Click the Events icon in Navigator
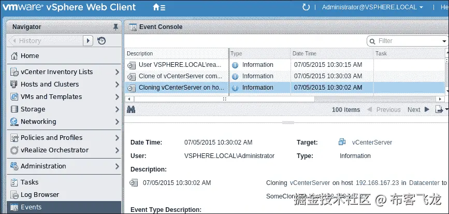449x214 pixels. tap(14, 207)
